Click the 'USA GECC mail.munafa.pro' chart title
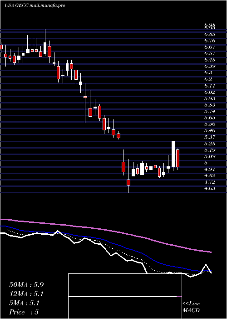This screenshot has width=227, height=319. coord(35,5)
